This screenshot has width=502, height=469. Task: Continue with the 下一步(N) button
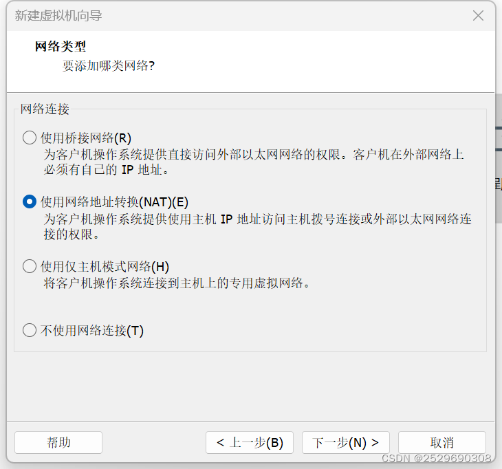click(x=346, y=442)
